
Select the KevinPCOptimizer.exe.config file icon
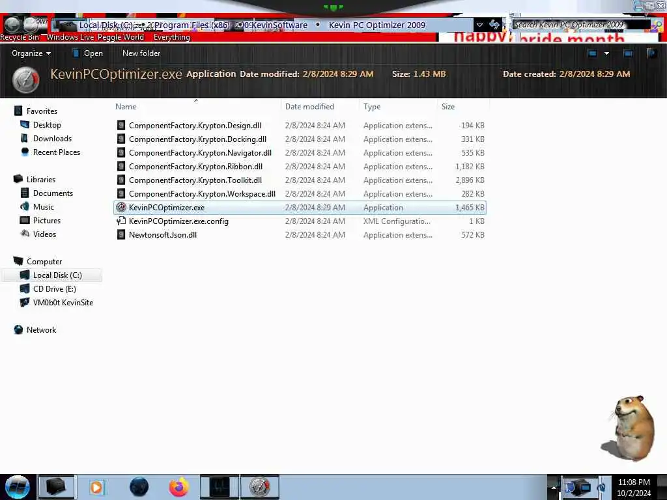121,221
